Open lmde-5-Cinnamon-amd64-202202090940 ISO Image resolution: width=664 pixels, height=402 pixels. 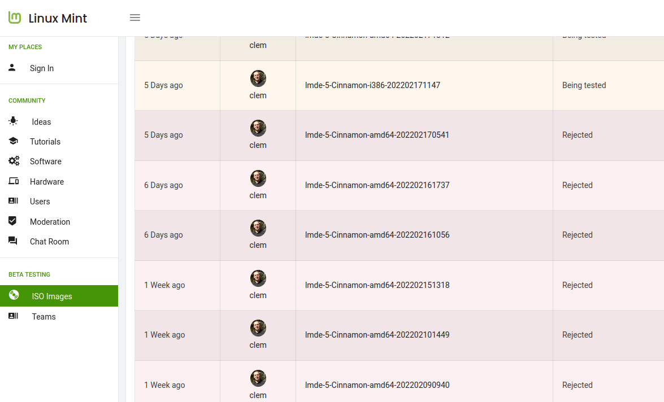pos(377,385)
